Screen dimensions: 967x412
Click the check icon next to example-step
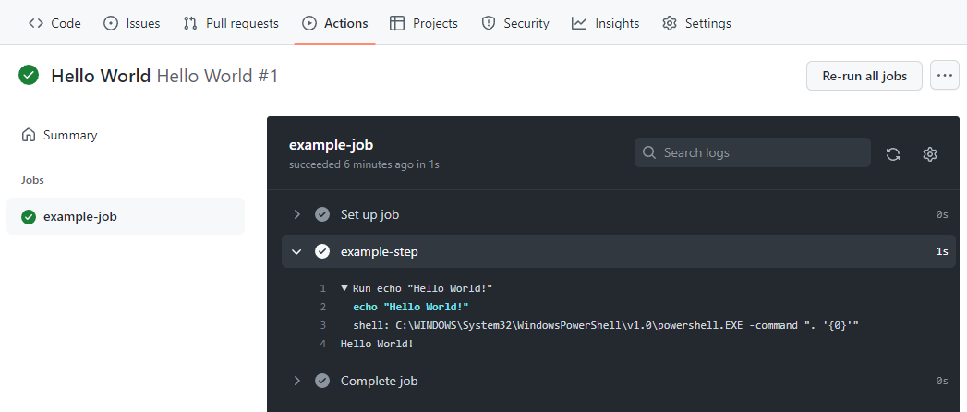[x=322, y=251]
